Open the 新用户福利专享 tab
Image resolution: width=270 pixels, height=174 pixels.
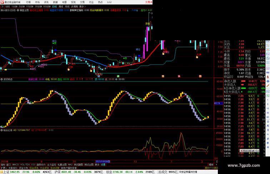click(69, 168)
